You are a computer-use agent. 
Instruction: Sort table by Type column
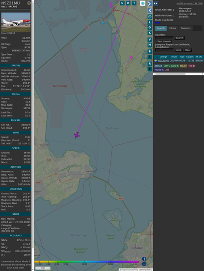182,57
